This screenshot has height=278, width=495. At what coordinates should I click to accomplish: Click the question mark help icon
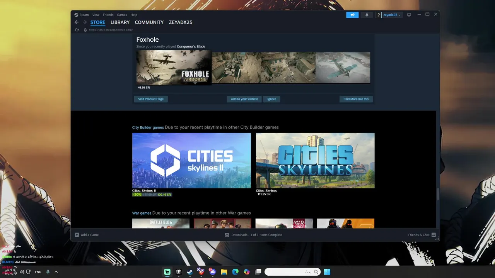pos(379,15)
